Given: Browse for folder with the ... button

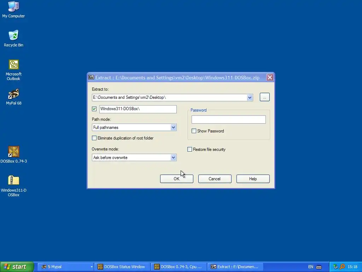Looking at the screenshot, I should [x=264, y=97].
